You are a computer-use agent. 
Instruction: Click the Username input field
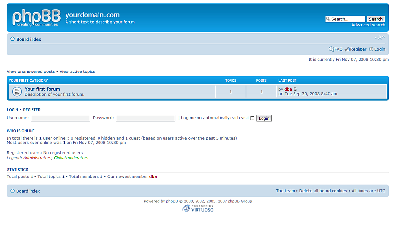60,118
